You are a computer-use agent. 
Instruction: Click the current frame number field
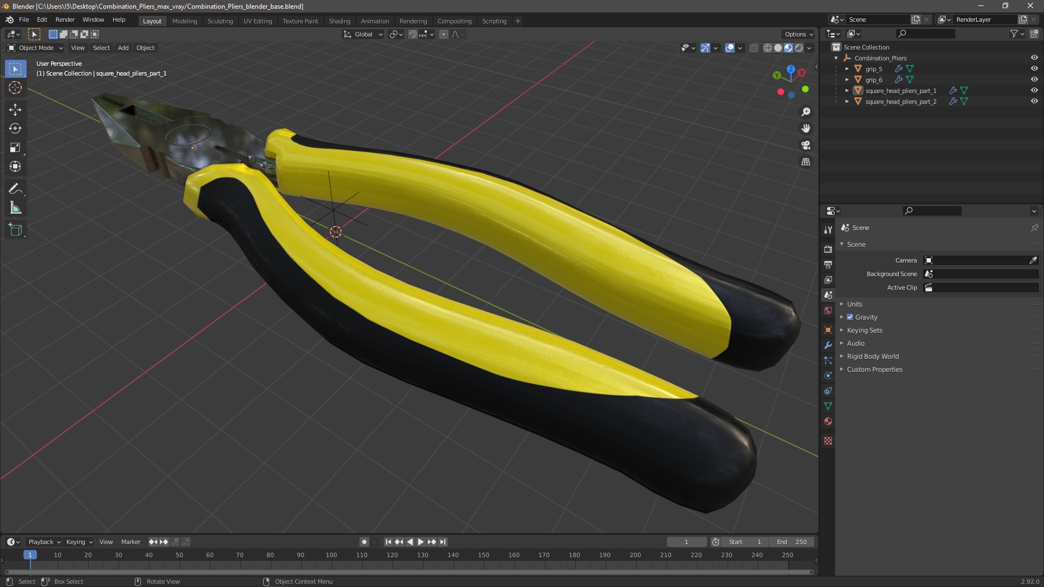click(x=686, y=542)
